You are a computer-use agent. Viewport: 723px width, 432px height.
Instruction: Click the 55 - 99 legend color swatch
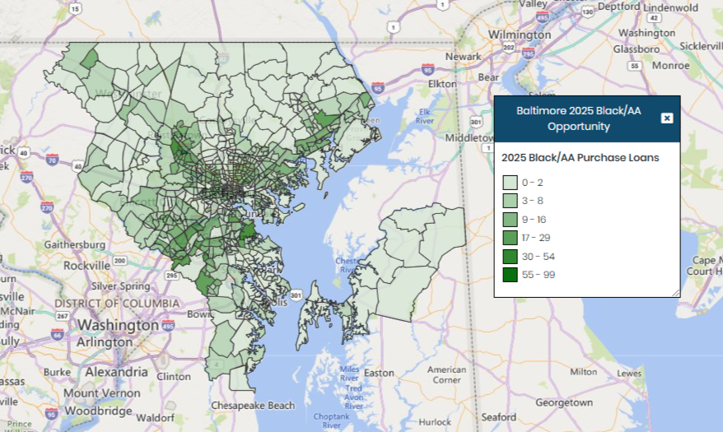tap(510, 275)
